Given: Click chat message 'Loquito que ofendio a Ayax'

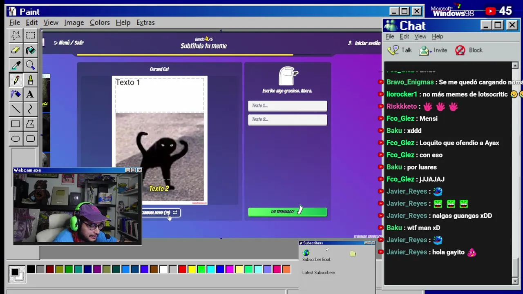Looking at the screenshot, I should pos(459,143).
